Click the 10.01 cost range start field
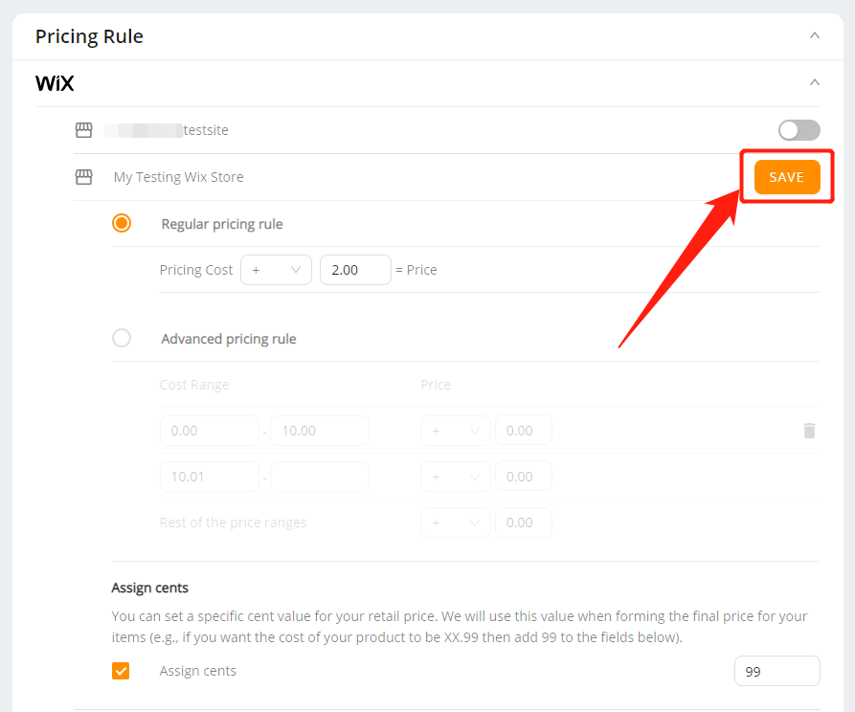This screenshot has width=855, height=712. (x=210, y=477)
